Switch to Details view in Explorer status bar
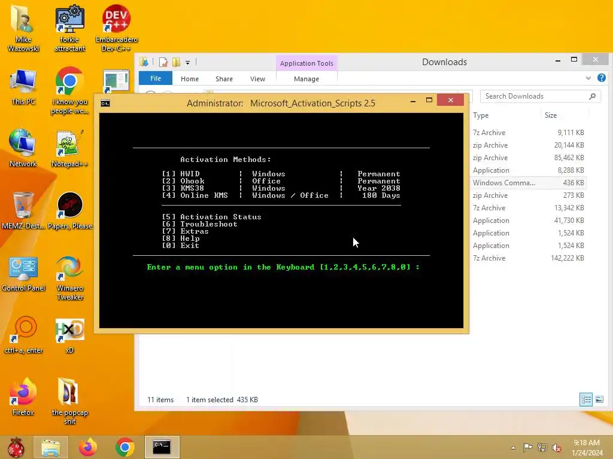Viewport: 613px width, 459px height. point(585,399)
